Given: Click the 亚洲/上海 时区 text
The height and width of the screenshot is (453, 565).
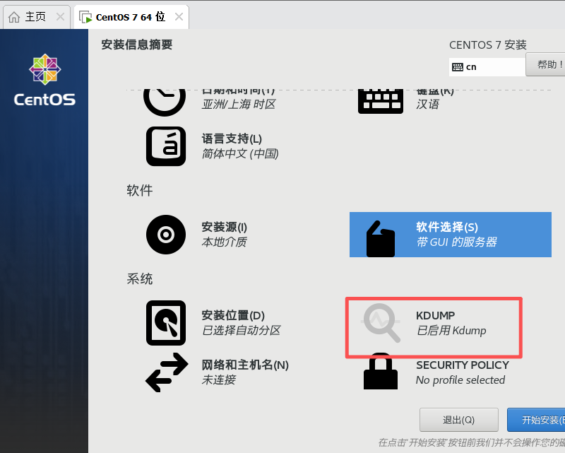Looking at the screenshot, I should 239,105.
